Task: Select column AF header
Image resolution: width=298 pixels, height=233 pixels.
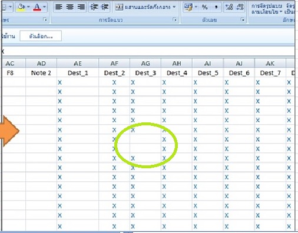Action: 114,64
